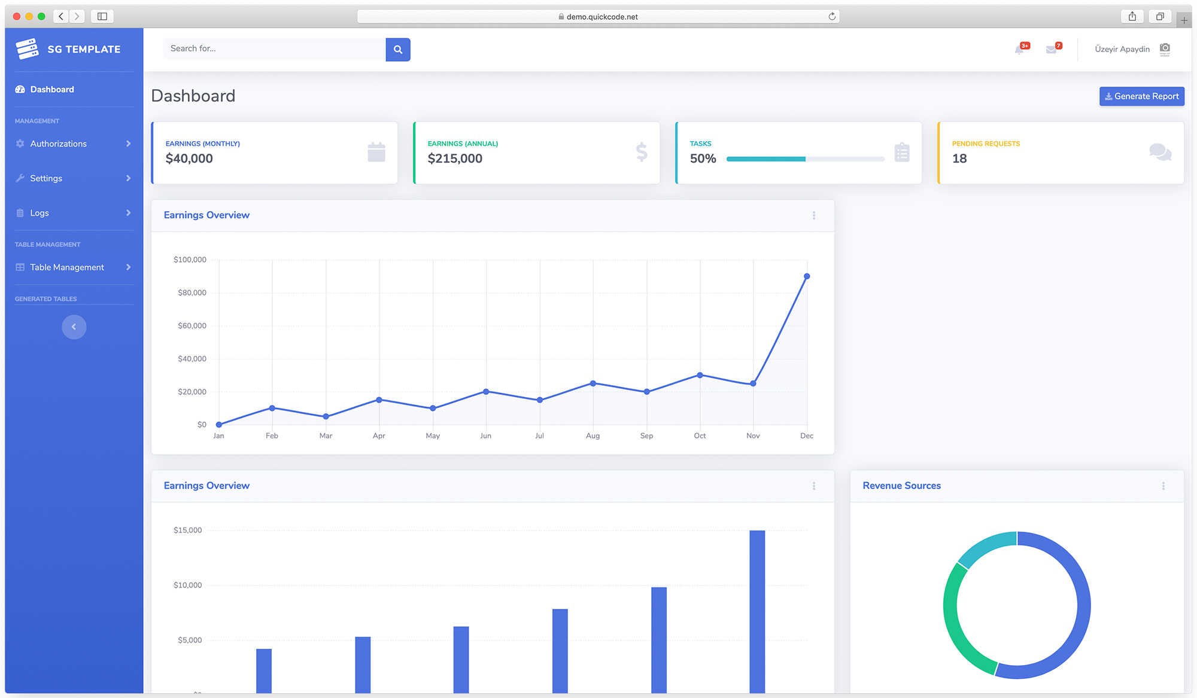Click the Üzeyir Apaydin username link
The height and width of the screenshot is (698, 1197).
(x=1122, y=49)
